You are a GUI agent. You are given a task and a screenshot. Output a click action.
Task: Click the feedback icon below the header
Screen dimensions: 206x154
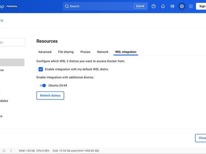tap(2, 21)
